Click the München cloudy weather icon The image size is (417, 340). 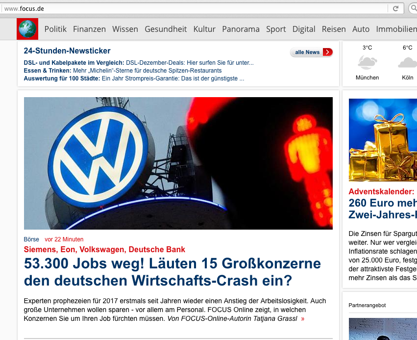tap(368, 63)
